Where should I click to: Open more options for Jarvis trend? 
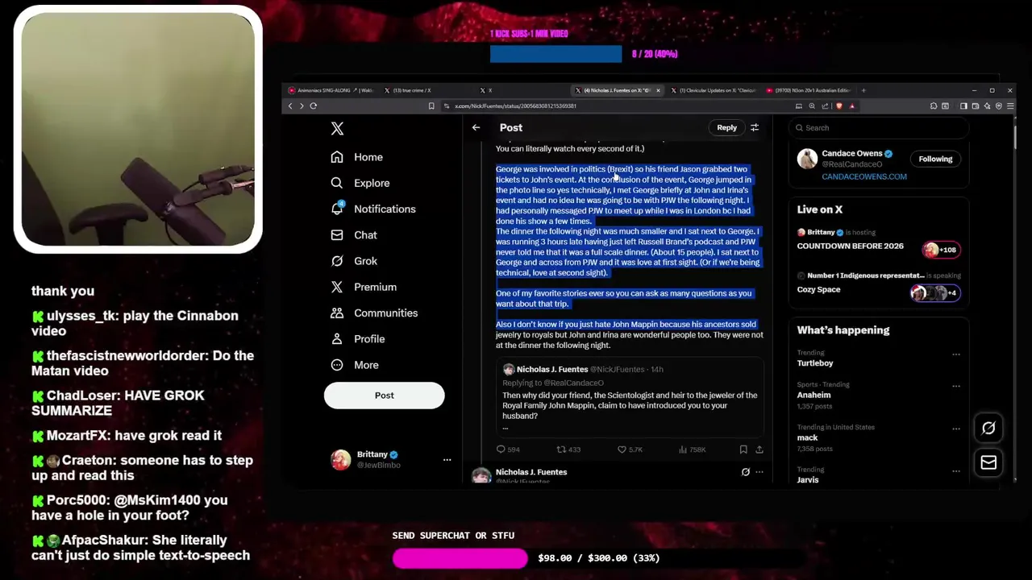[x=956, y=470]
